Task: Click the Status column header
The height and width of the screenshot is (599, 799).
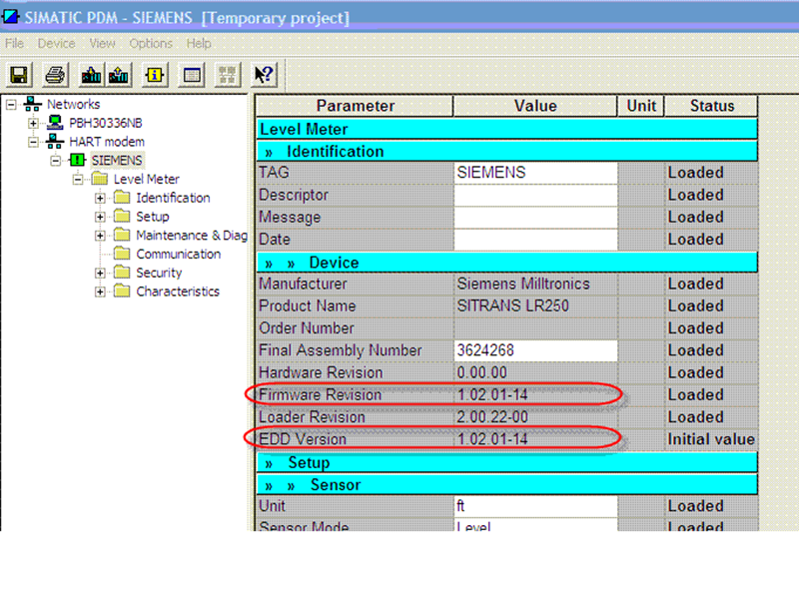Action: 711,106
